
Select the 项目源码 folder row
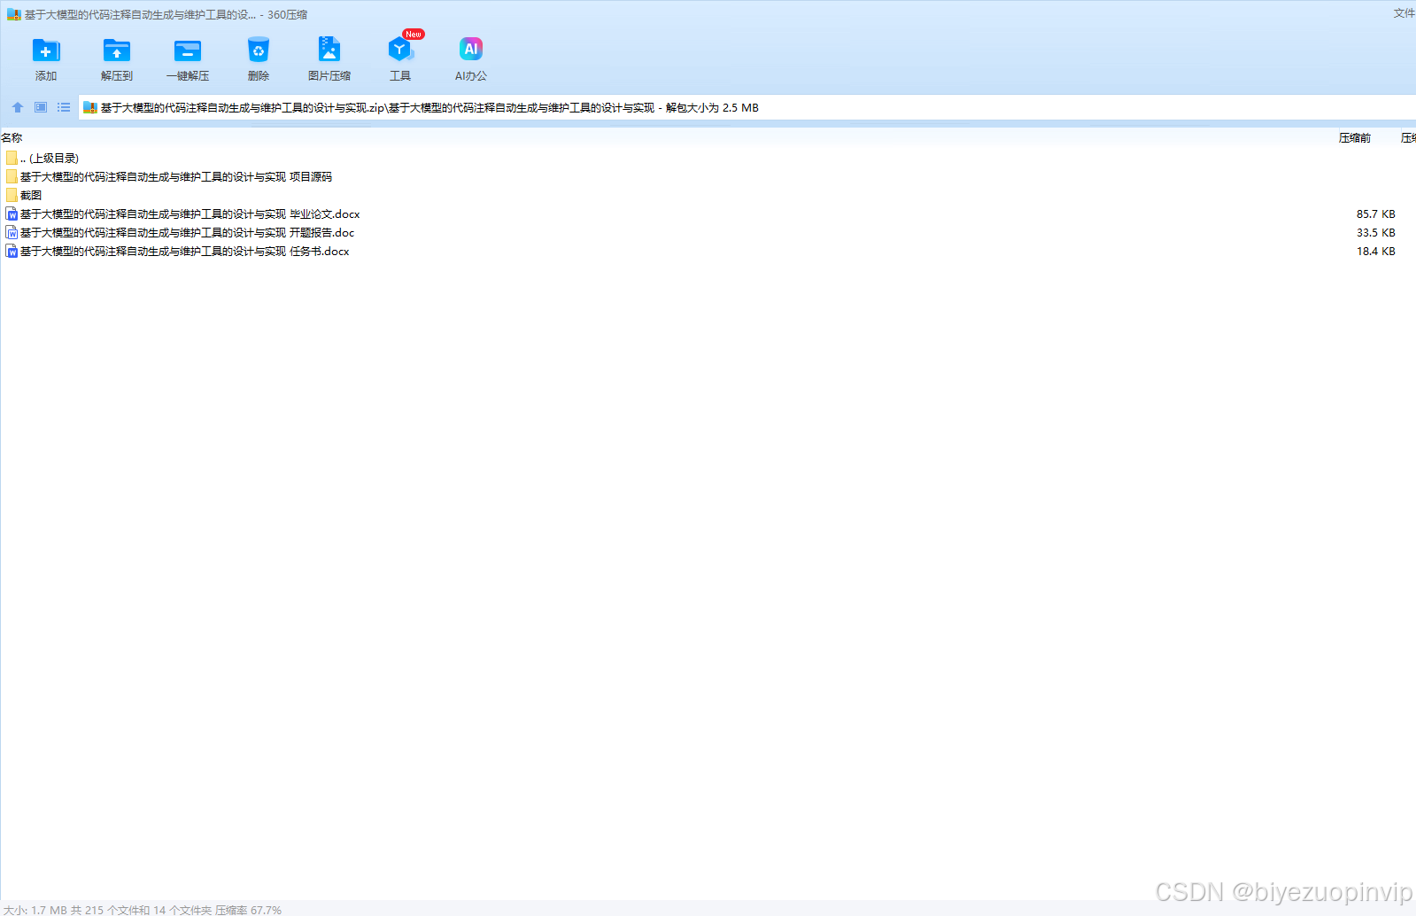click(x=708, y=176)
